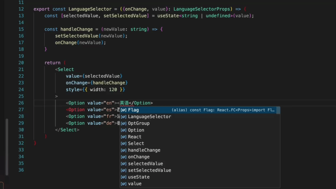
Task: Select selectedValue suggestion
Action: tap(200, 164)
